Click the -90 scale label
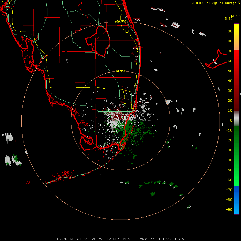This screenshot has width=241, height=241. tap(229, 209)
